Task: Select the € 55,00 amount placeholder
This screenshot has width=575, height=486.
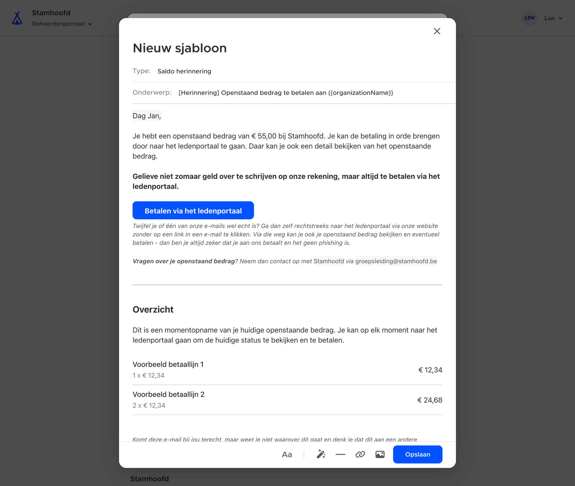Action: tap(264, 136)
